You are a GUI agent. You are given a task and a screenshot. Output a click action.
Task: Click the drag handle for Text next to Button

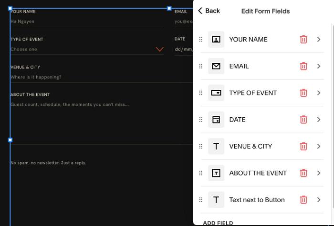tap(201, 200)
